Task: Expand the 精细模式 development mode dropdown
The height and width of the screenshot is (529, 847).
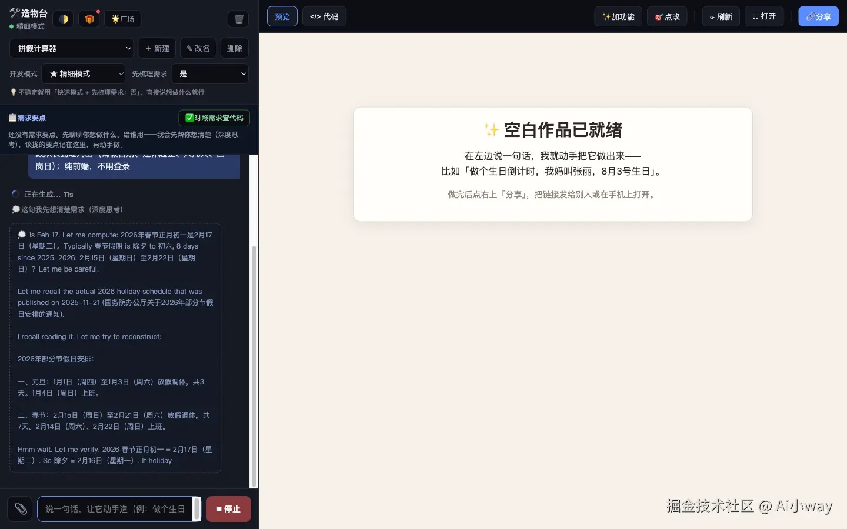Action: (84, 73)
